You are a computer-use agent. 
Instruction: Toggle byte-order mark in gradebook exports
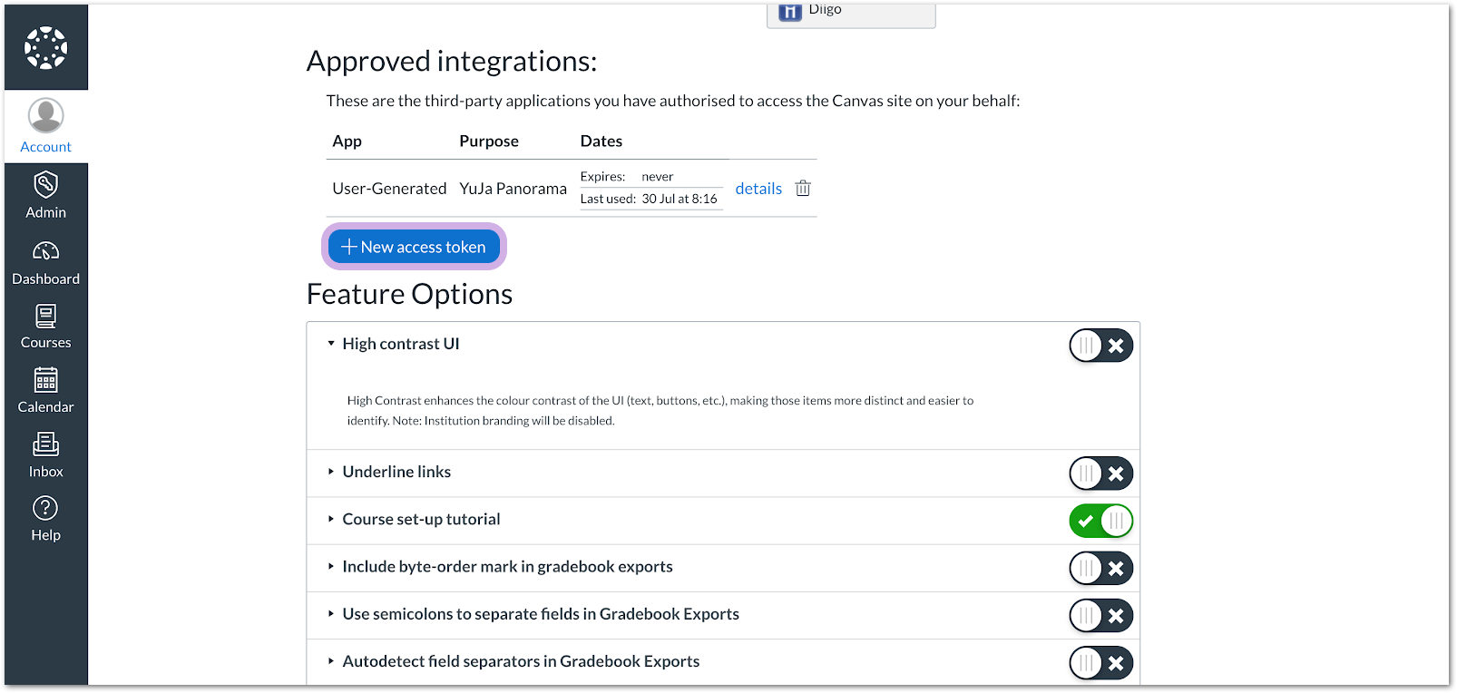click(x=1100, y=569)
